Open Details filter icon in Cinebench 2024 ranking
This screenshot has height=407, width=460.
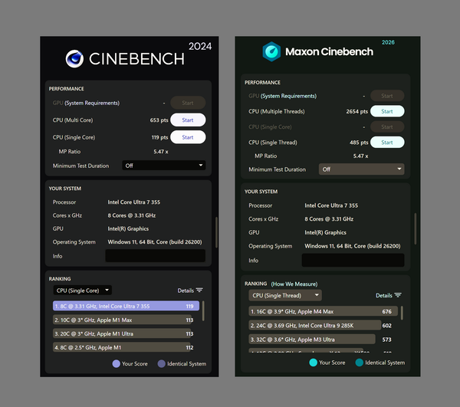pyautogui.click(x=199, y=290)
